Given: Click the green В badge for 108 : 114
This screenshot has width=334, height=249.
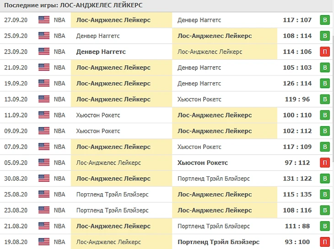Looking at the screenshot, I should [x=325, y=36].
